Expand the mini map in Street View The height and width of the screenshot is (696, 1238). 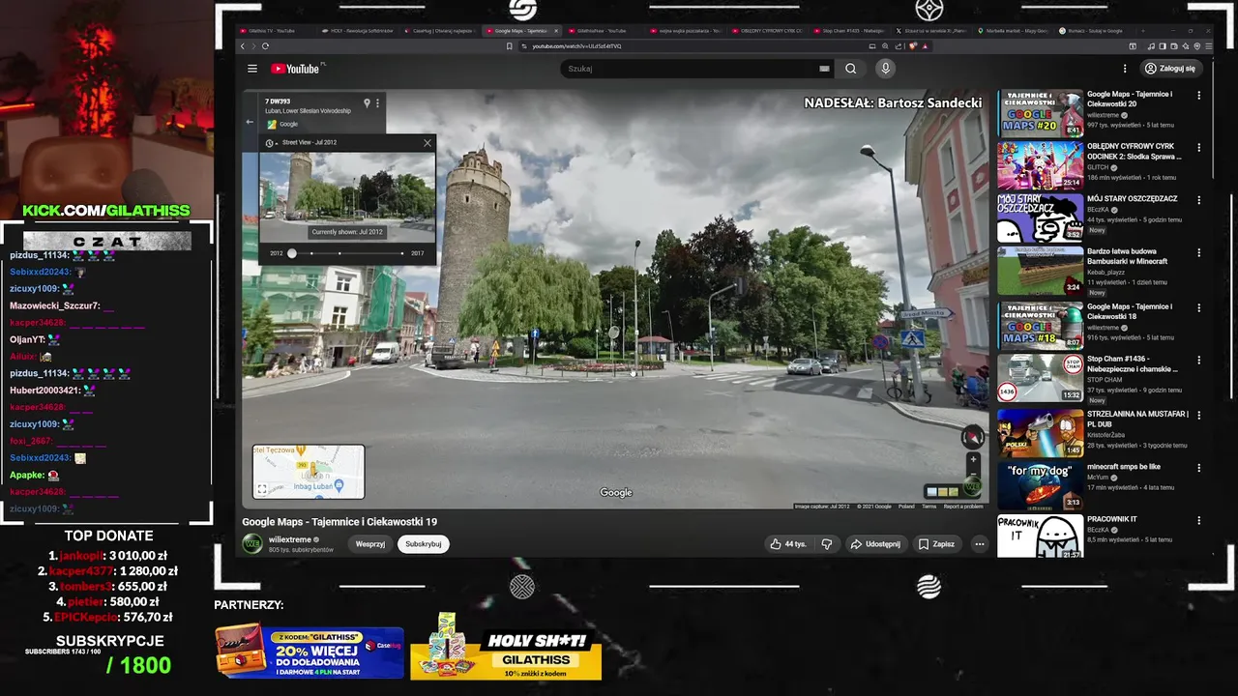pyautogui.click(x=261, y=489)
